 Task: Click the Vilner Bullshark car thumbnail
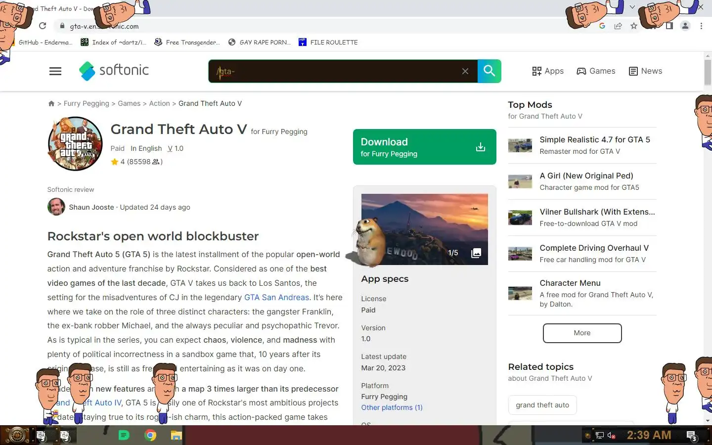point(520,218)
